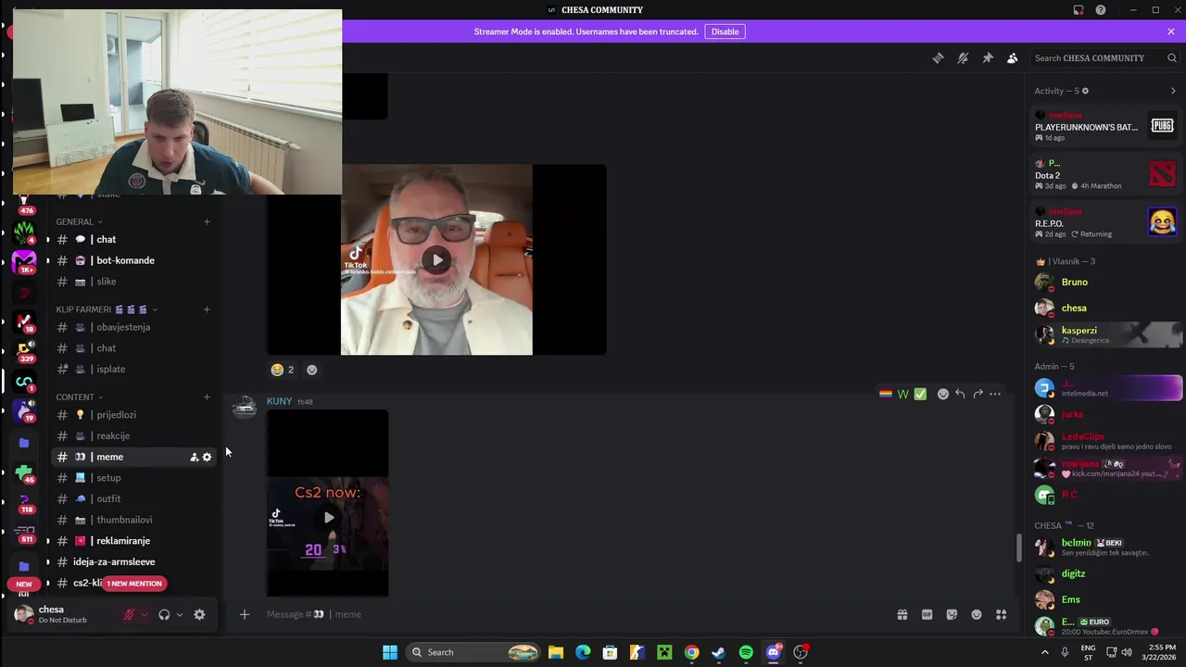Image resolution: width=1186 pixels, height=667 pixels.
Task: View Bruno's profile in member list
Action: (1107, 283)
